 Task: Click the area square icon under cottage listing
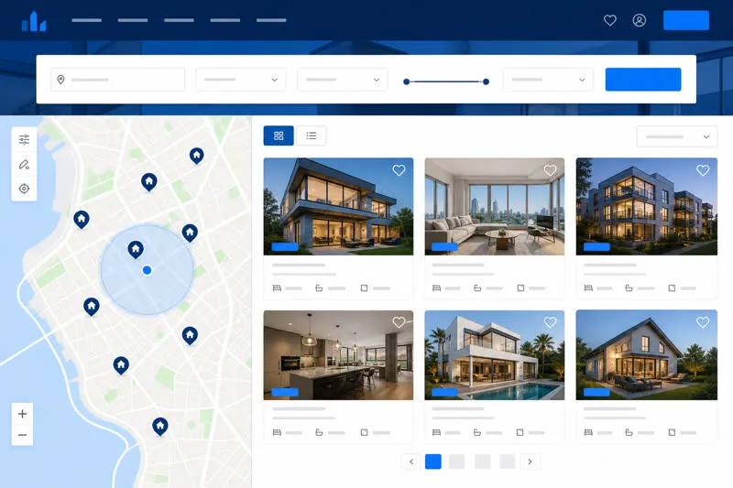point(672,432)
